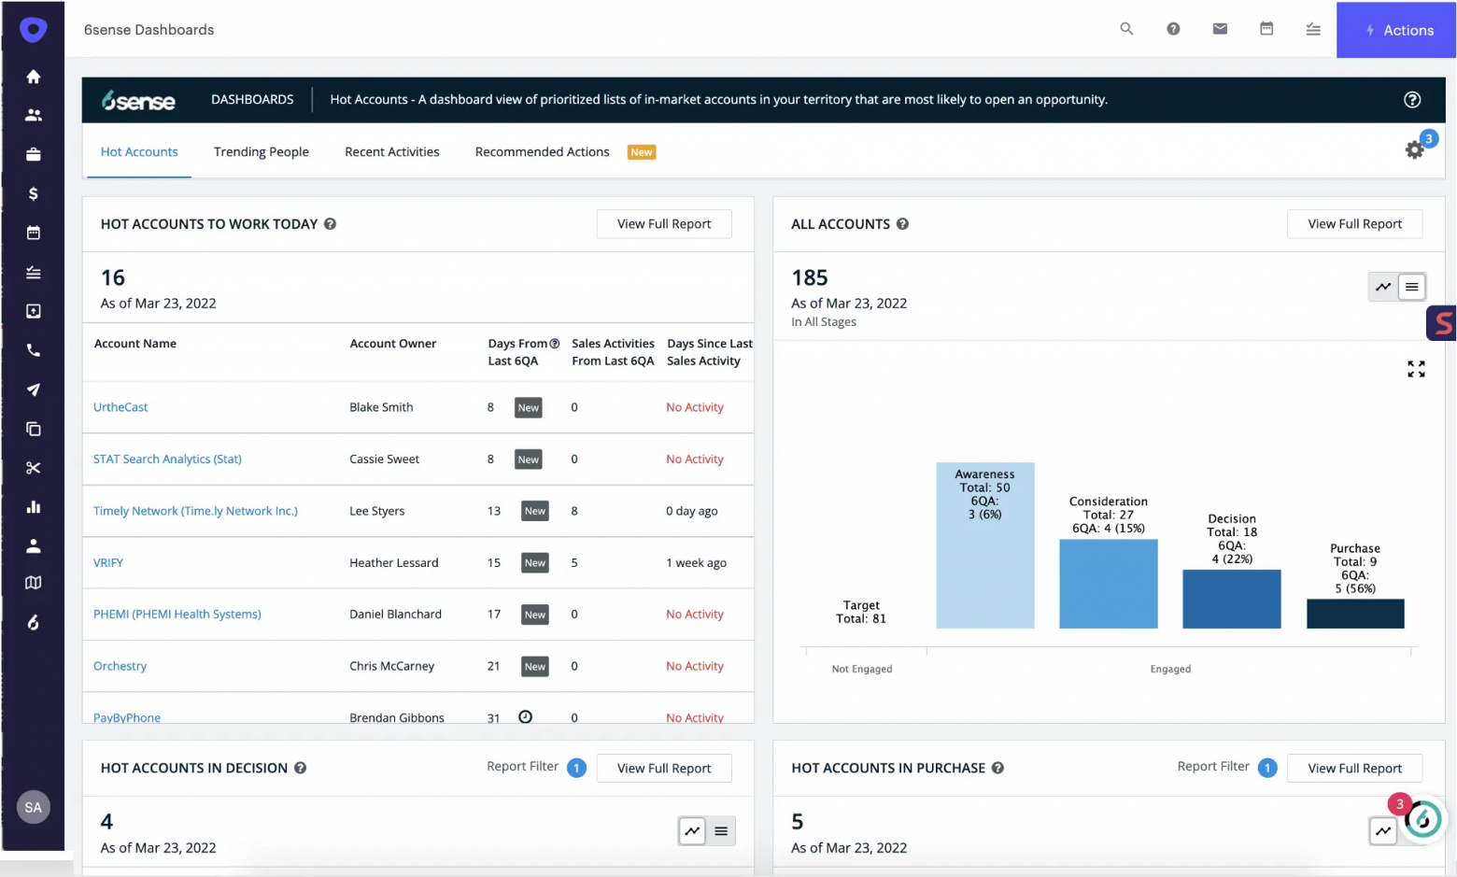Open dashboard settings gear icon
Viewport: 1457px width, 877px height.
[1414, 149]
